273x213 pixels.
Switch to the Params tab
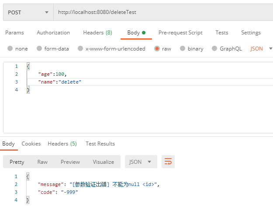click(14, 33)
